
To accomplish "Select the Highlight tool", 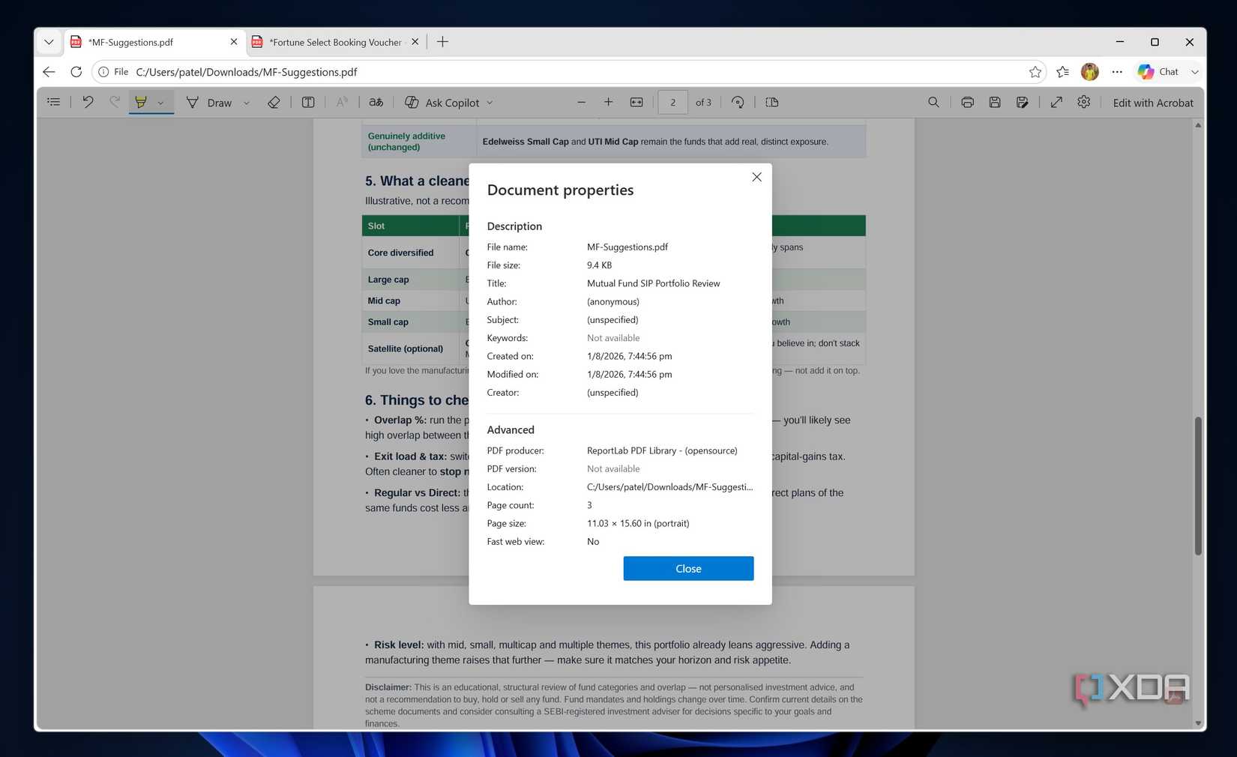I will (x=140, y=102).
